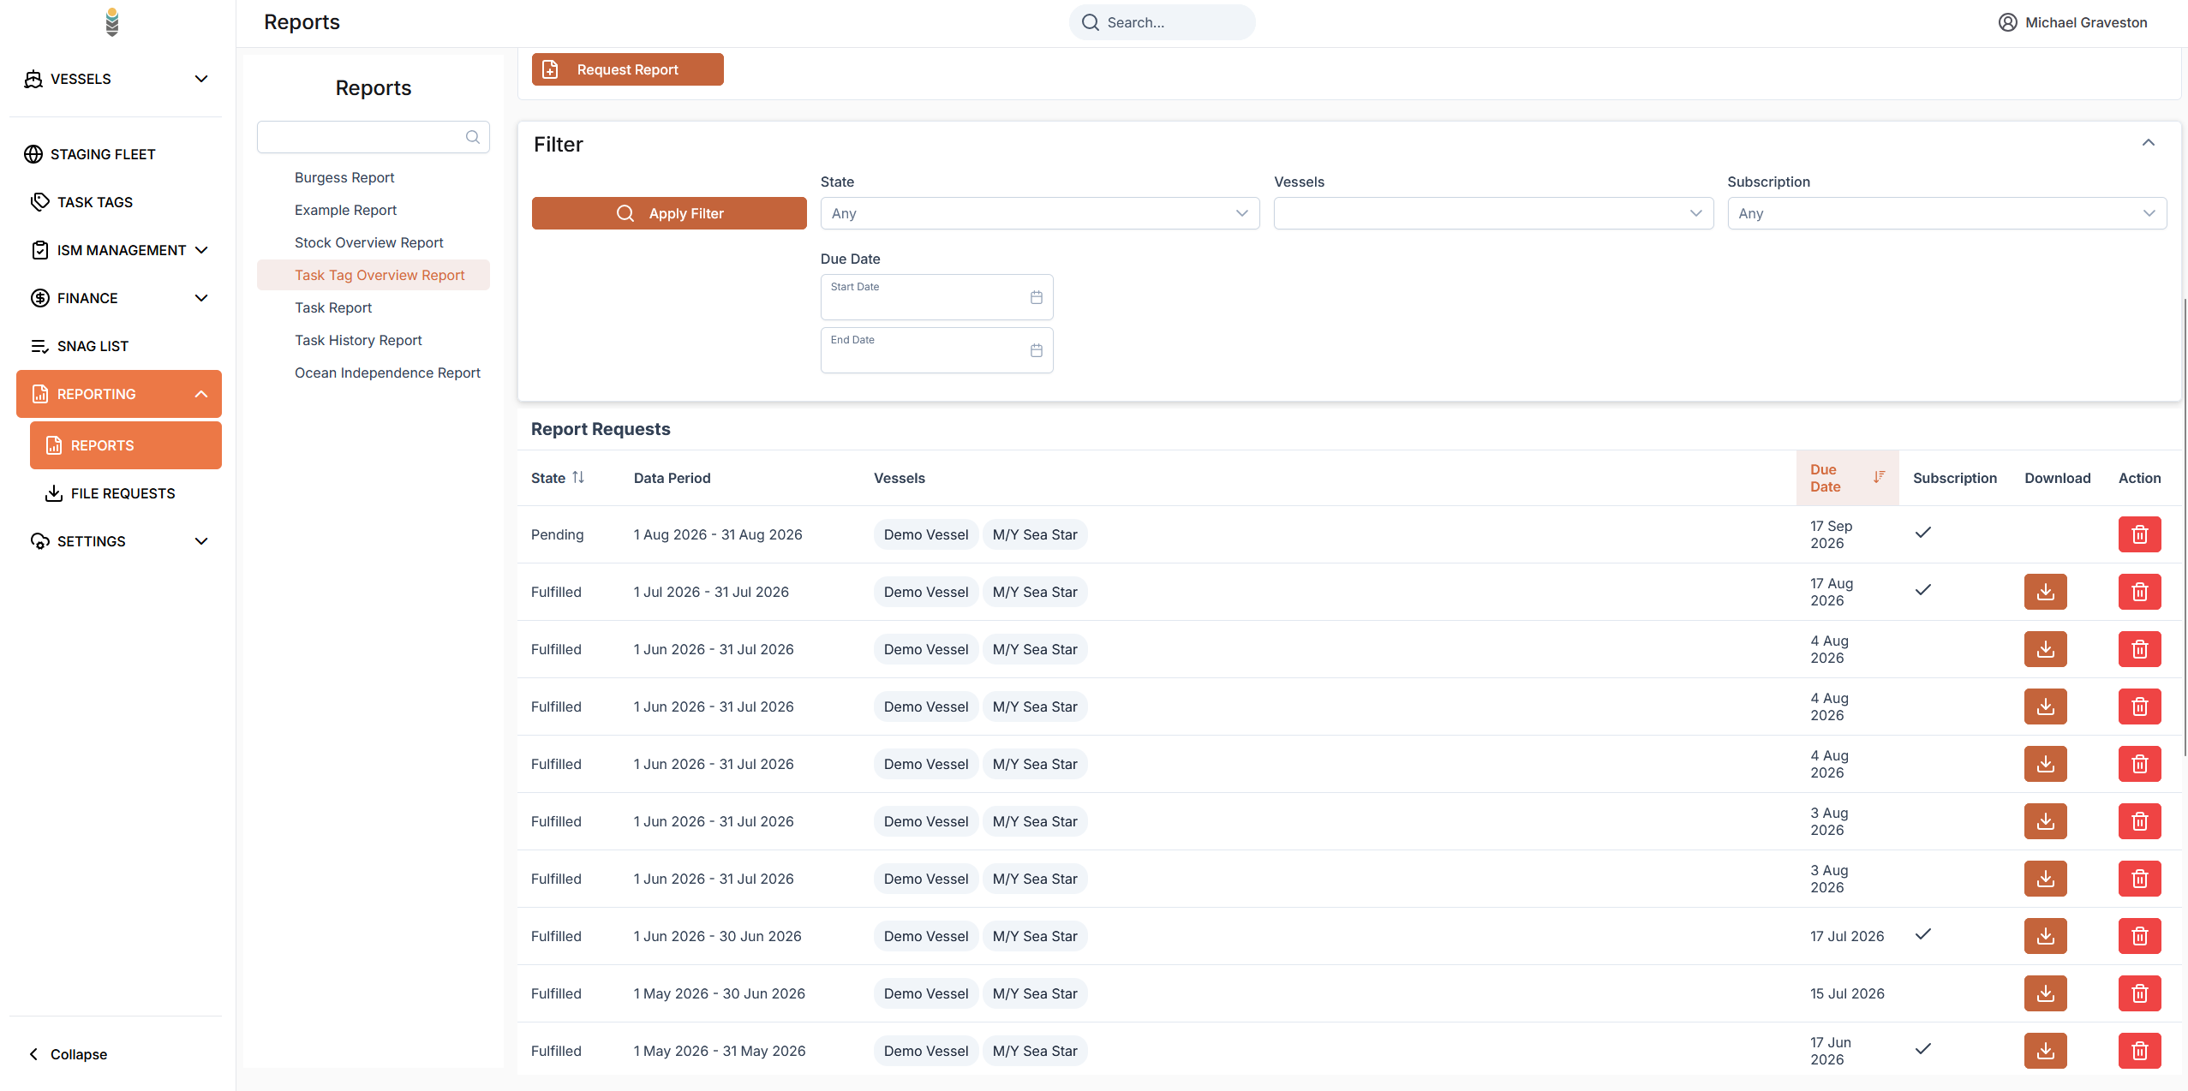Sort by the State column arrows icon
Viewport: 2188px width, 1091px height.
point(578,478)
